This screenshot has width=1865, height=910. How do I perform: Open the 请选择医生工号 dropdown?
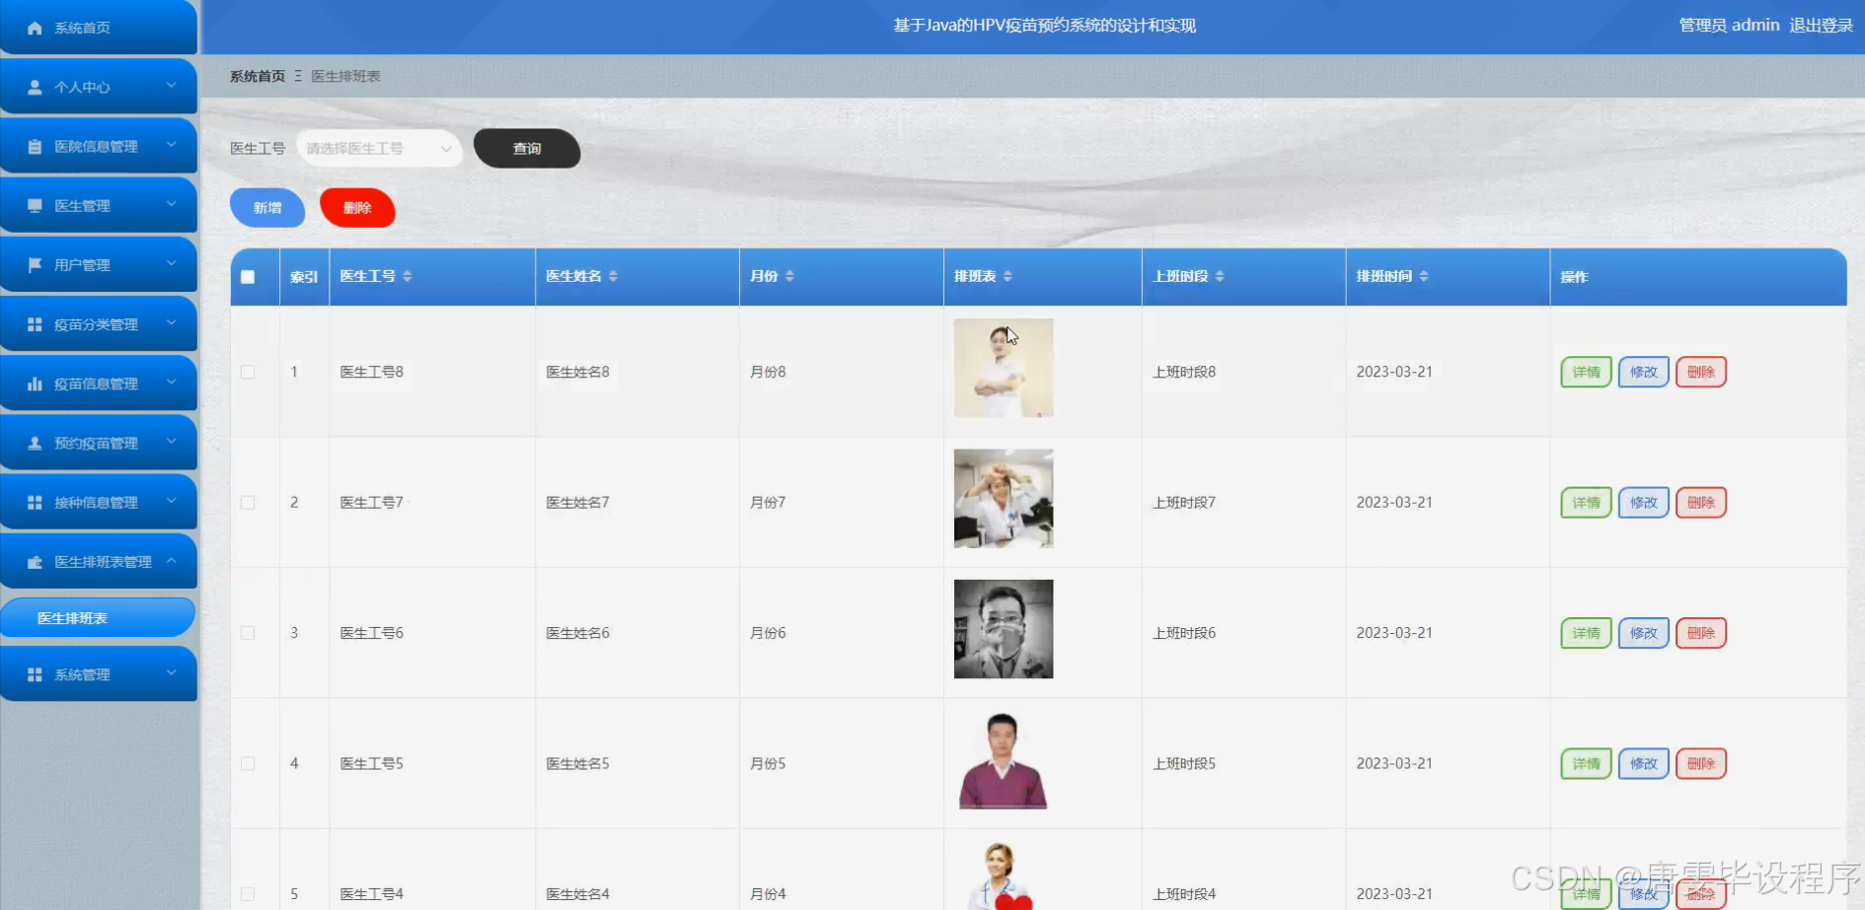(379, 148)
